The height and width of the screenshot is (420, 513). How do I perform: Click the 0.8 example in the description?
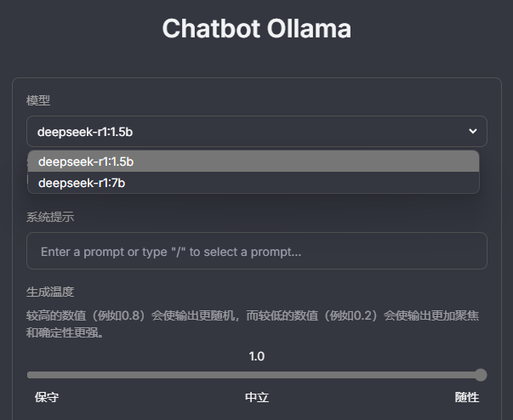click(133, 315)
